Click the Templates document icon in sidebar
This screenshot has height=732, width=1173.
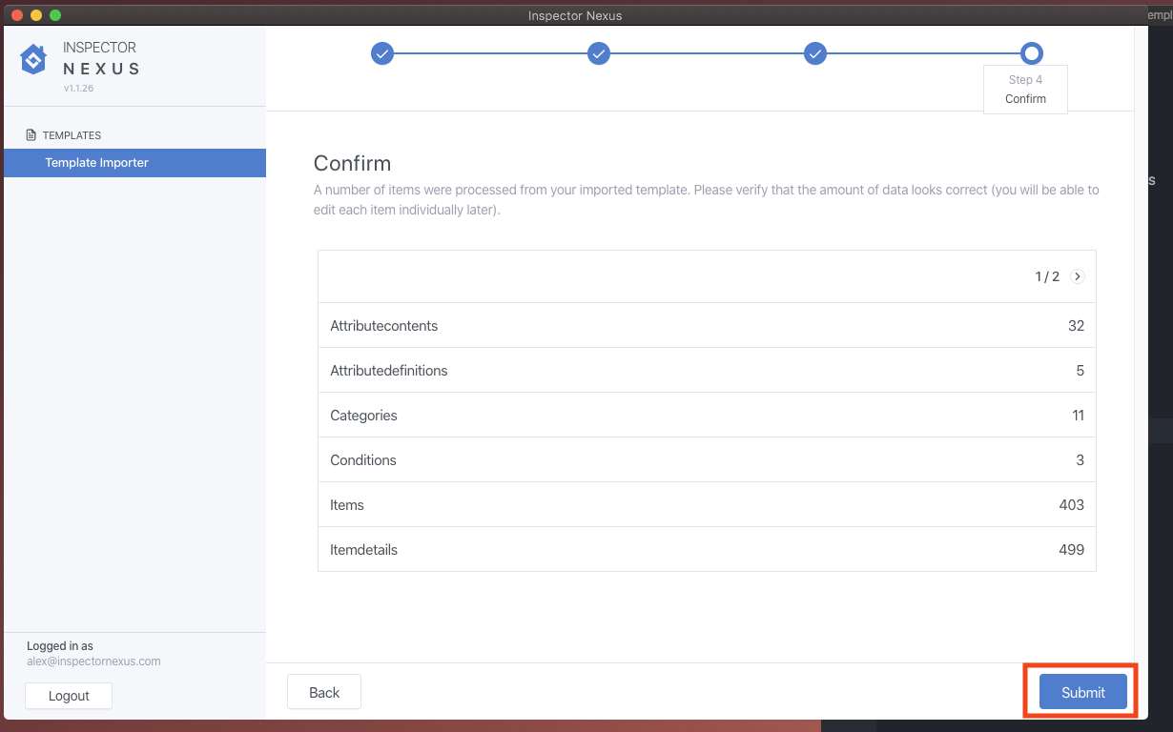pyautogui.click(x=31, y=135)
